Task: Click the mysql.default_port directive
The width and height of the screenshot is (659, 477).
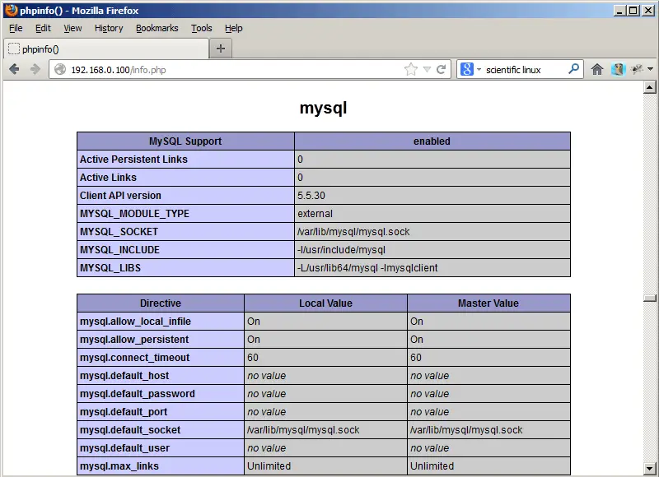Action: (161, 411)
